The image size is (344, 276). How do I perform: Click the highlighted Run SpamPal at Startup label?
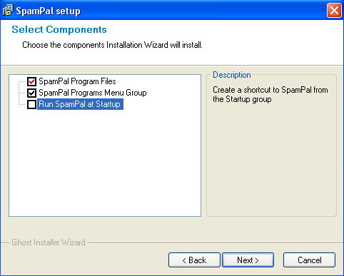tap(80, 104)
